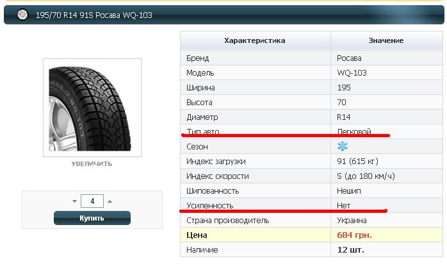Click the product title 195/70 R14 91S Росава WQ-103
Screen dimensions: 447x268
coord(93,15)
